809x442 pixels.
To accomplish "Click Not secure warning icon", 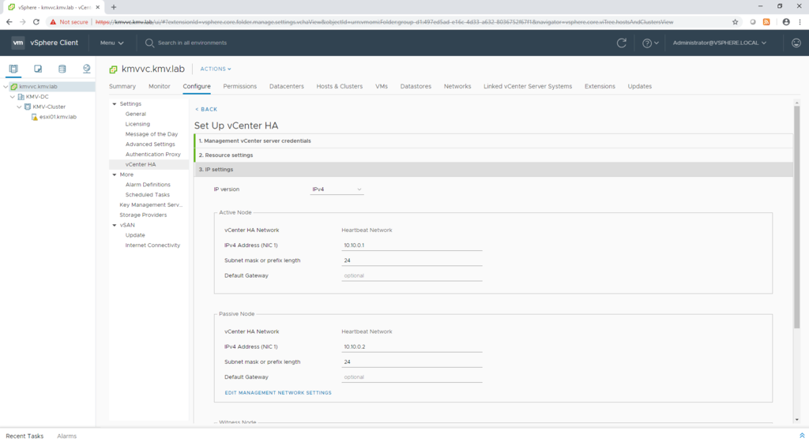I will 53,22.
